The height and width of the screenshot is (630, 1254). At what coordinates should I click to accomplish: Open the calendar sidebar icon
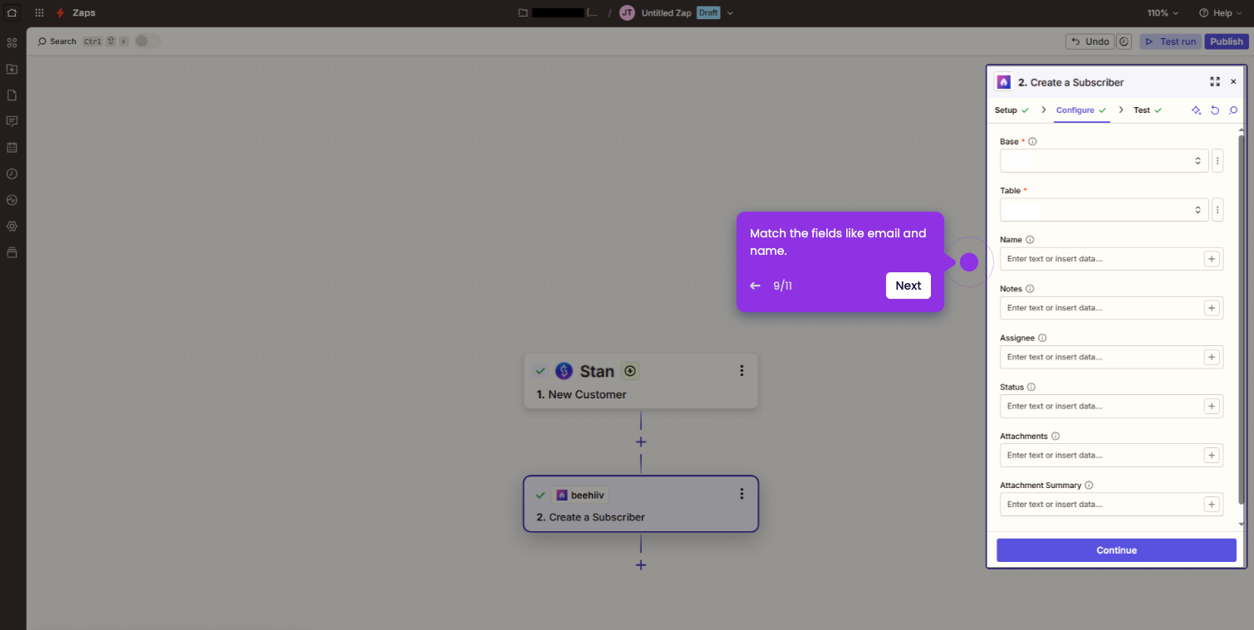click(12, 148)
